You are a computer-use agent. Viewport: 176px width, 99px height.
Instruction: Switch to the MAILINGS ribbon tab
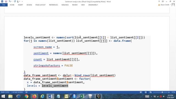65,5
